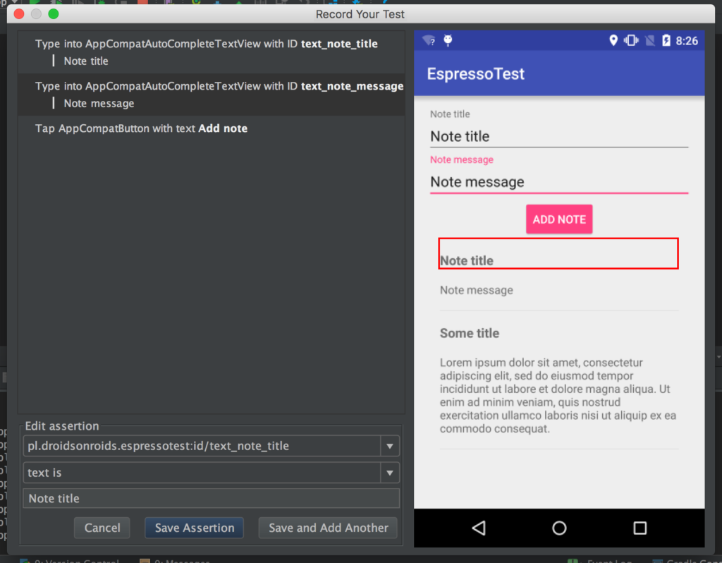This screenshot has height=563, width=722.
Task: Click the Android debug icon in status bar
Action: click(x=448, y=40)
